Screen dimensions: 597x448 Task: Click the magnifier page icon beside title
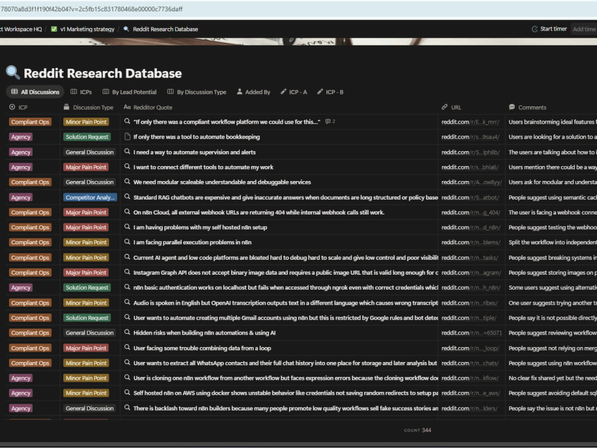tap(13, 72)
